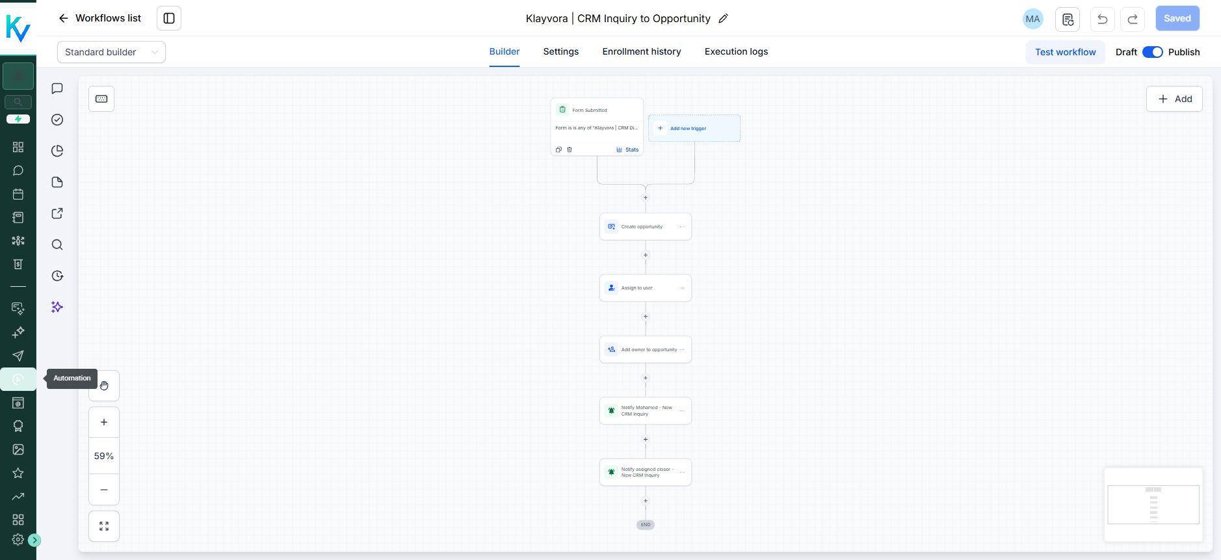Image resolution: width=1221 pixels, height=560 pixels.
Task: Zoom out the canvas with minus button
Action: [104, 490]
